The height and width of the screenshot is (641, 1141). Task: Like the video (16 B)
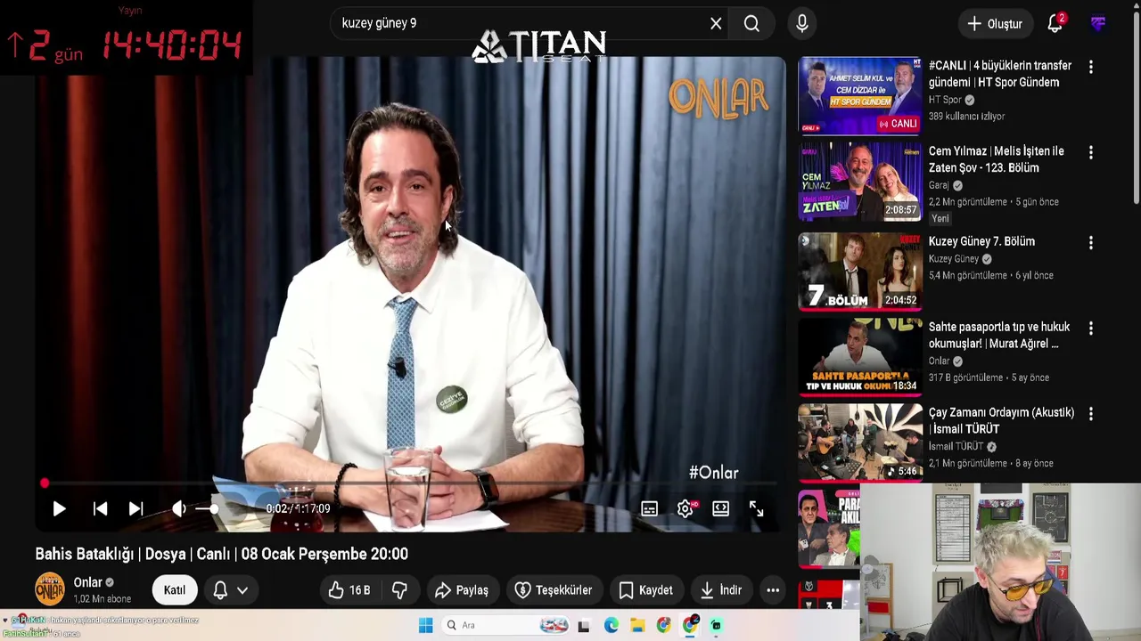tap(349, 590)
